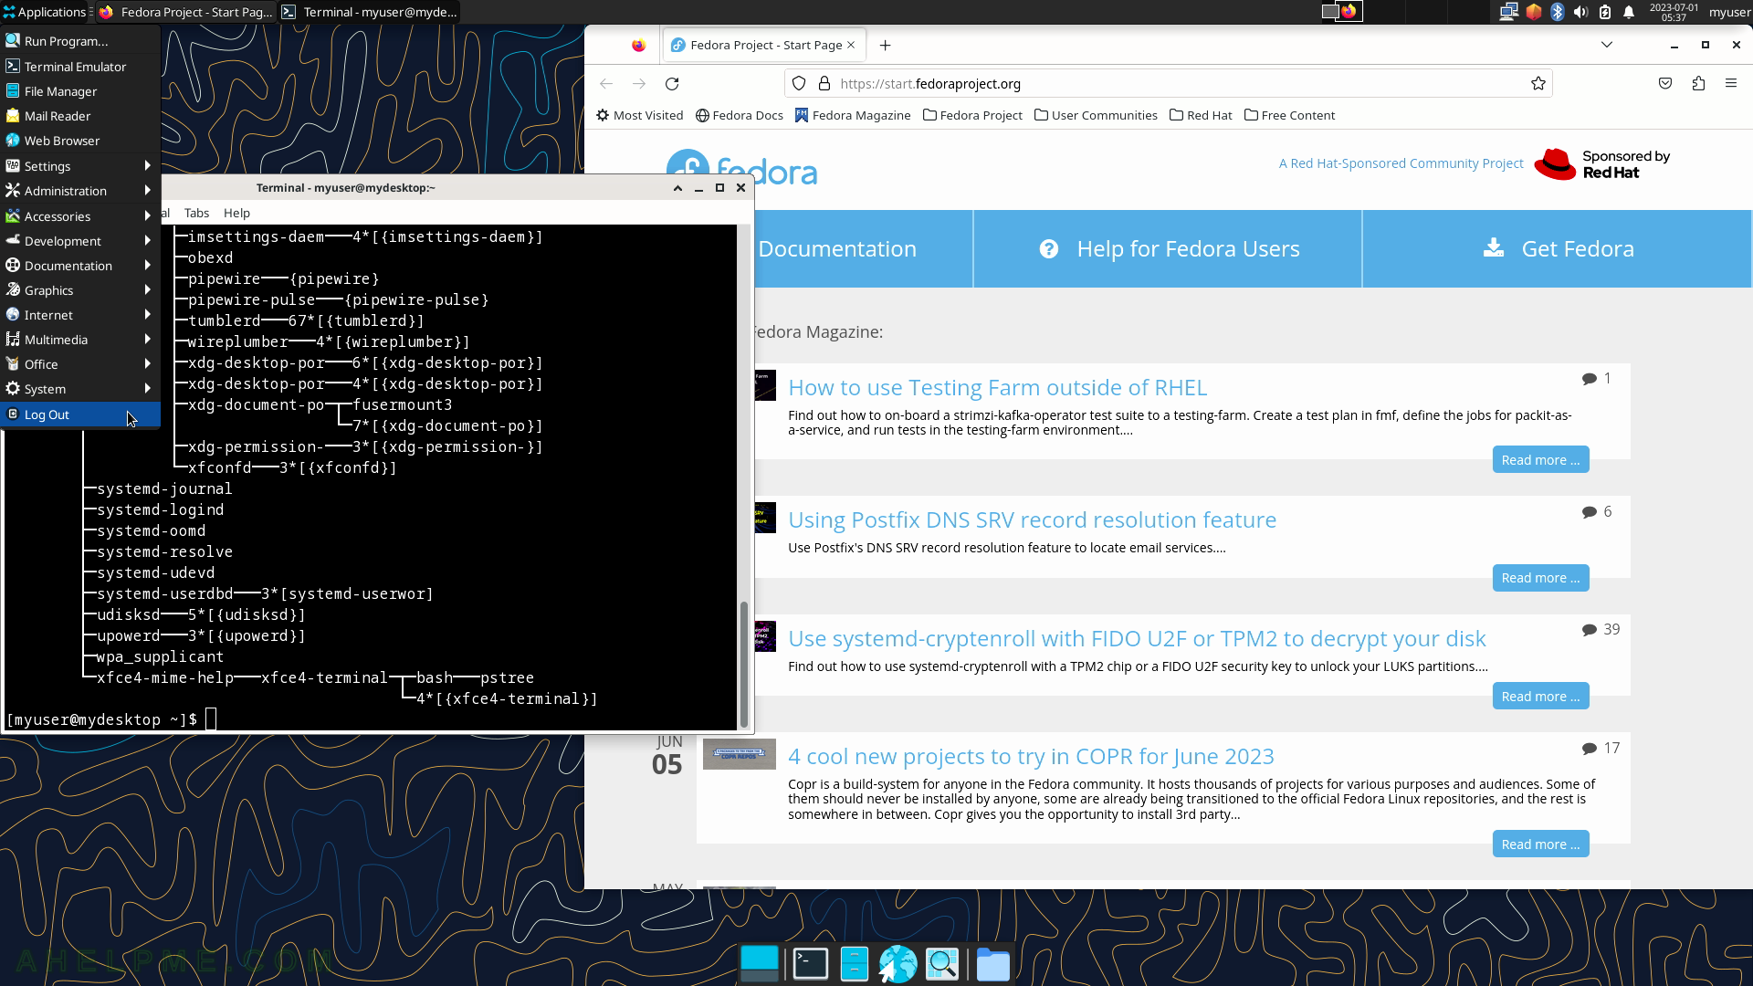Expand the Accessories submenu
1753x986 pixels.
80,216
